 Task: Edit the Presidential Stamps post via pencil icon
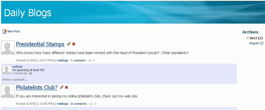pyautogui.click(x=69, y=44)
